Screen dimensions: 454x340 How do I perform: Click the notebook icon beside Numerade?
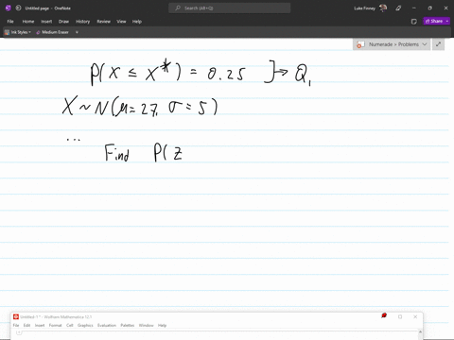(x=360, y=44)
